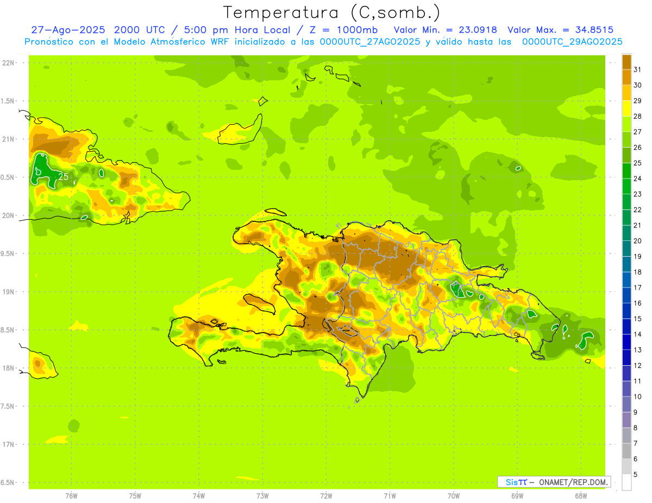Click the "70W" longitude label
Image resolution: width=652 pixels, height=503 pixels.
pos(454,495)
